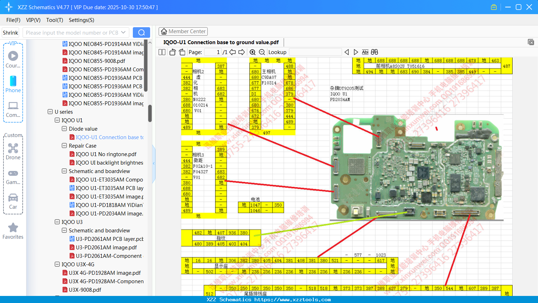Collapse the IQOO U3 tree node

click(57, 222)
